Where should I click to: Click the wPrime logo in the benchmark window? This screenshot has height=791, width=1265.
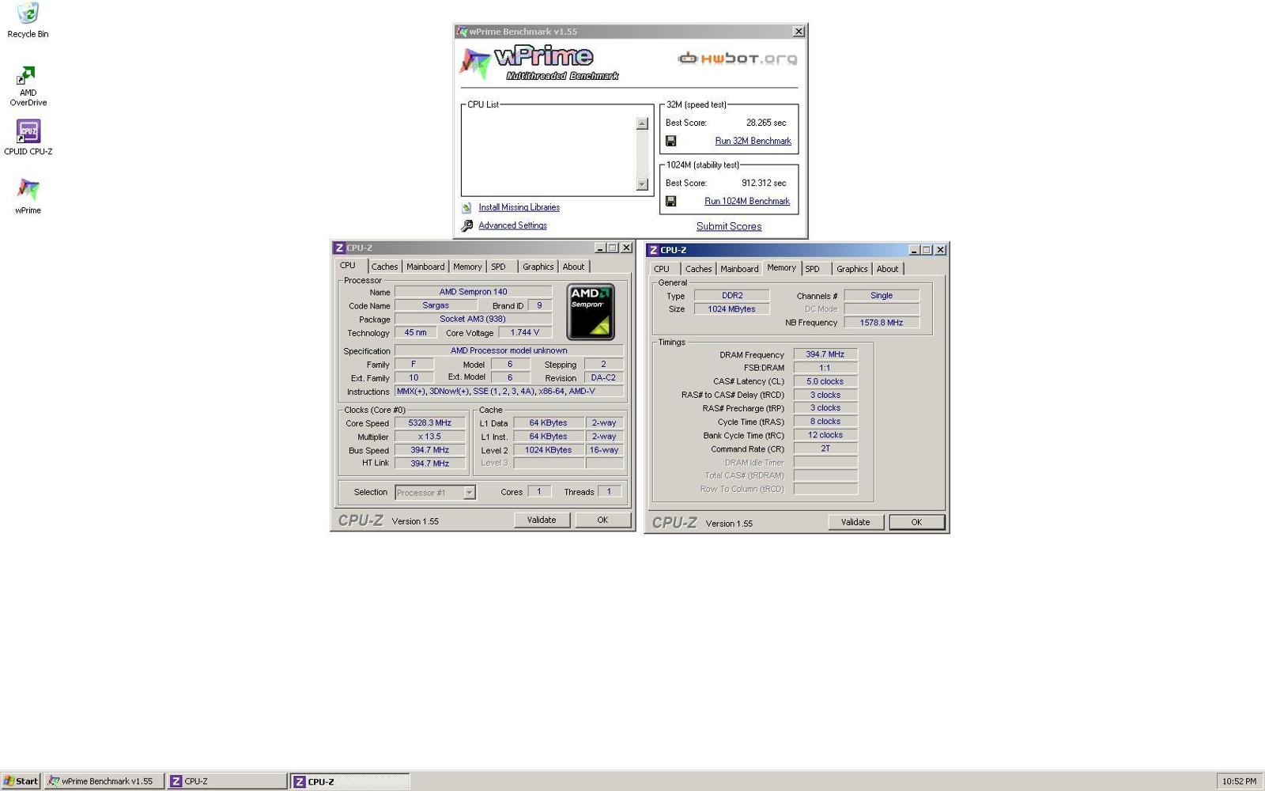[x=539, y=63]
